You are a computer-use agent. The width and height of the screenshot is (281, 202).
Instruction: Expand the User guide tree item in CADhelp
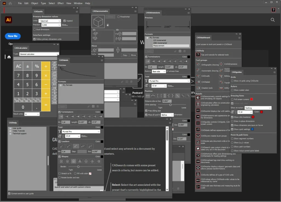[10, 128]
